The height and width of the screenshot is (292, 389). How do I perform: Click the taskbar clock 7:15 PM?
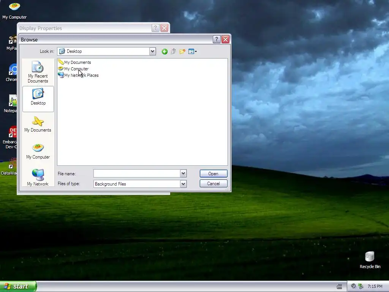[x=375, y=287]
